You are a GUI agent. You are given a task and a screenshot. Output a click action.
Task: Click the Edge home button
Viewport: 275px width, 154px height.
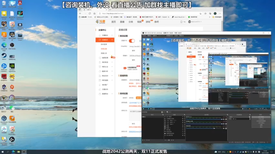pyautogui.click(x=94, y=13)
